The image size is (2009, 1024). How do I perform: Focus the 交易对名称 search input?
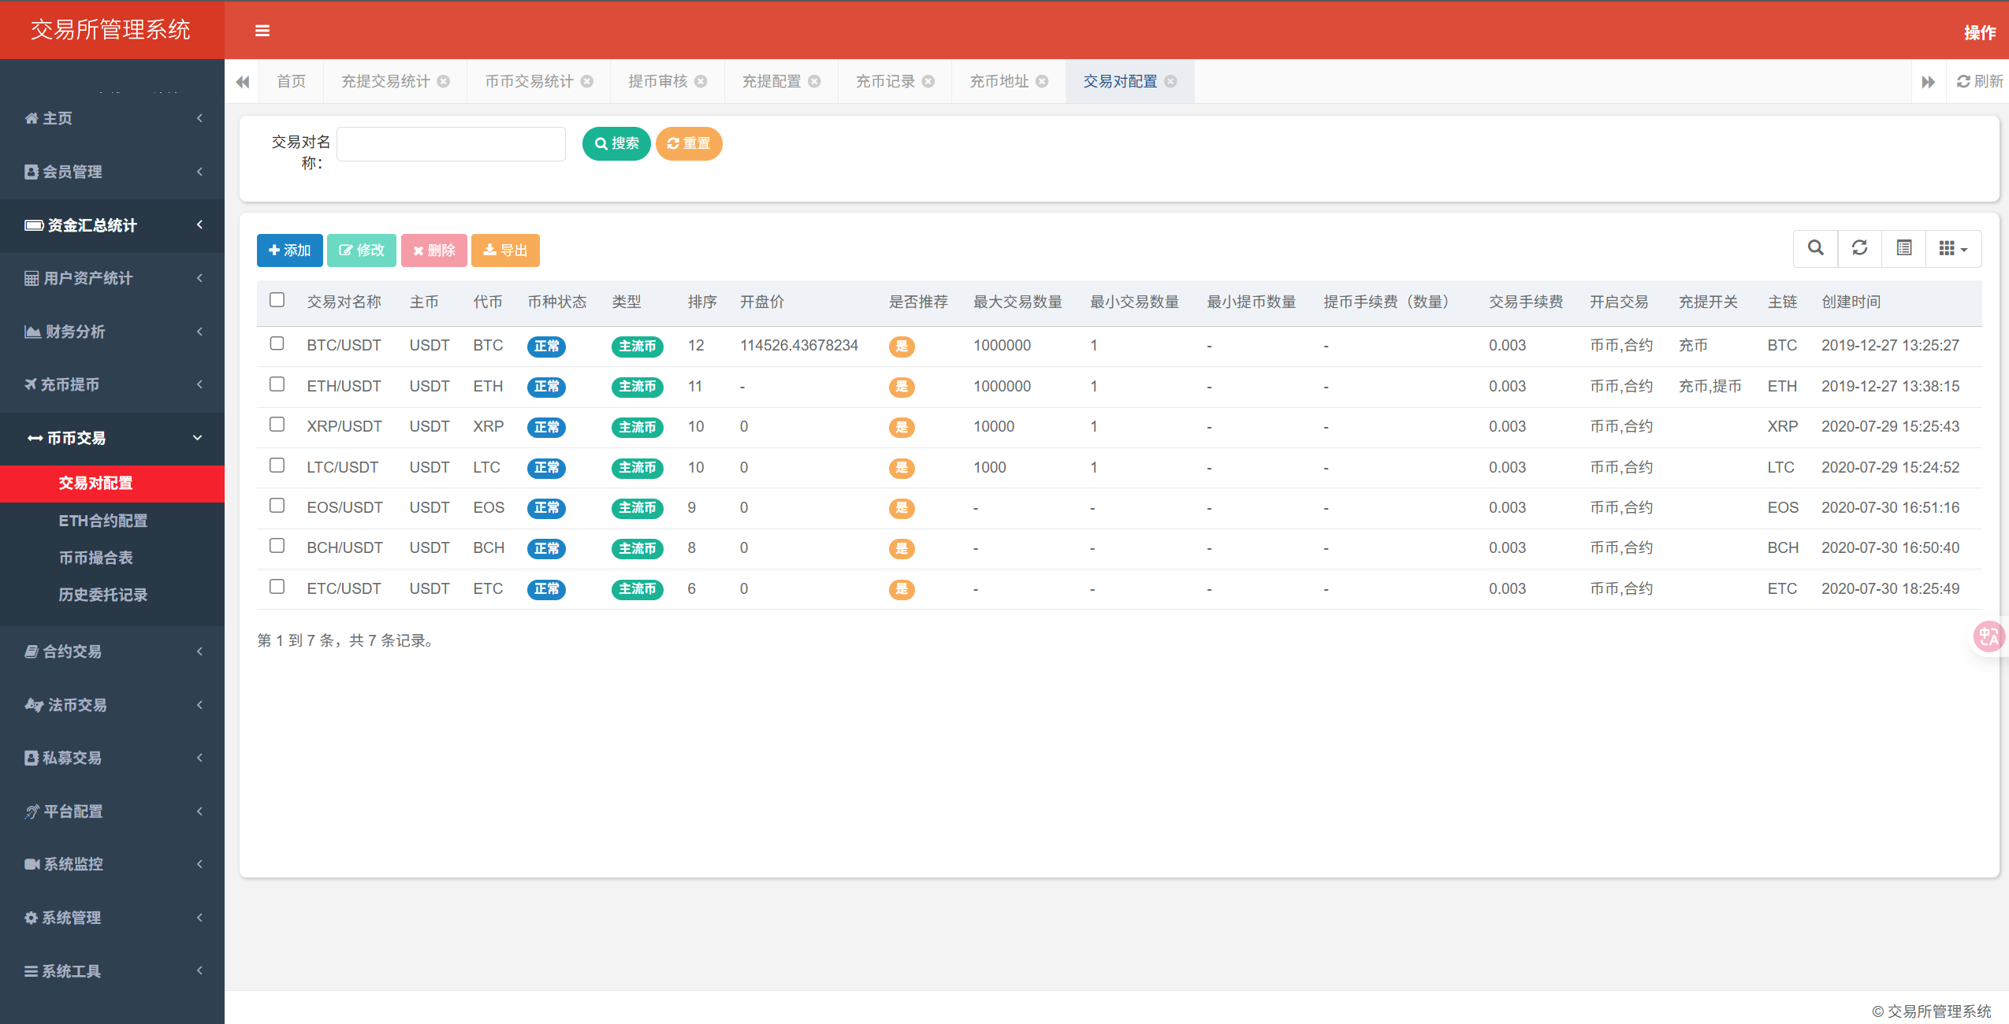click(451, 144)
